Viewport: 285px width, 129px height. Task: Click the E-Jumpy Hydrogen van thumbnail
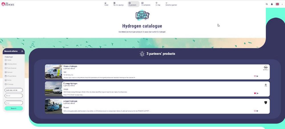53,89
